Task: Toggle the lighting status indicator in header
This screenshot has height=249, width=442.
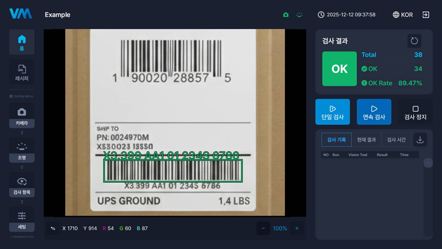Action: coord(299,15)
